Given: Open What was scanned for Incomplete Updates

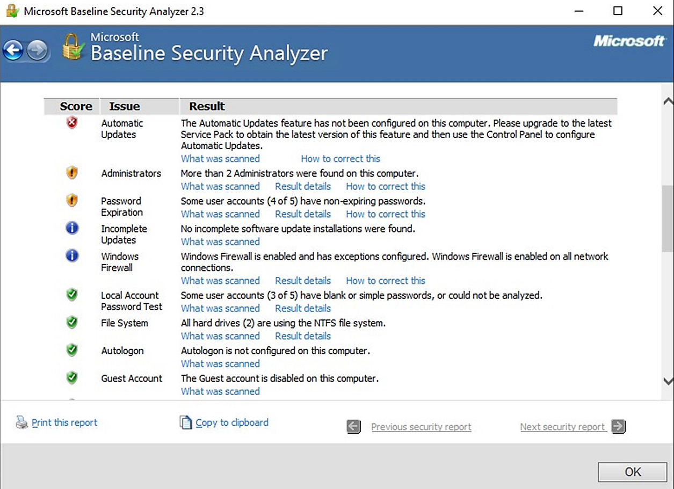Looking at the screenshot, I should 220,242.
